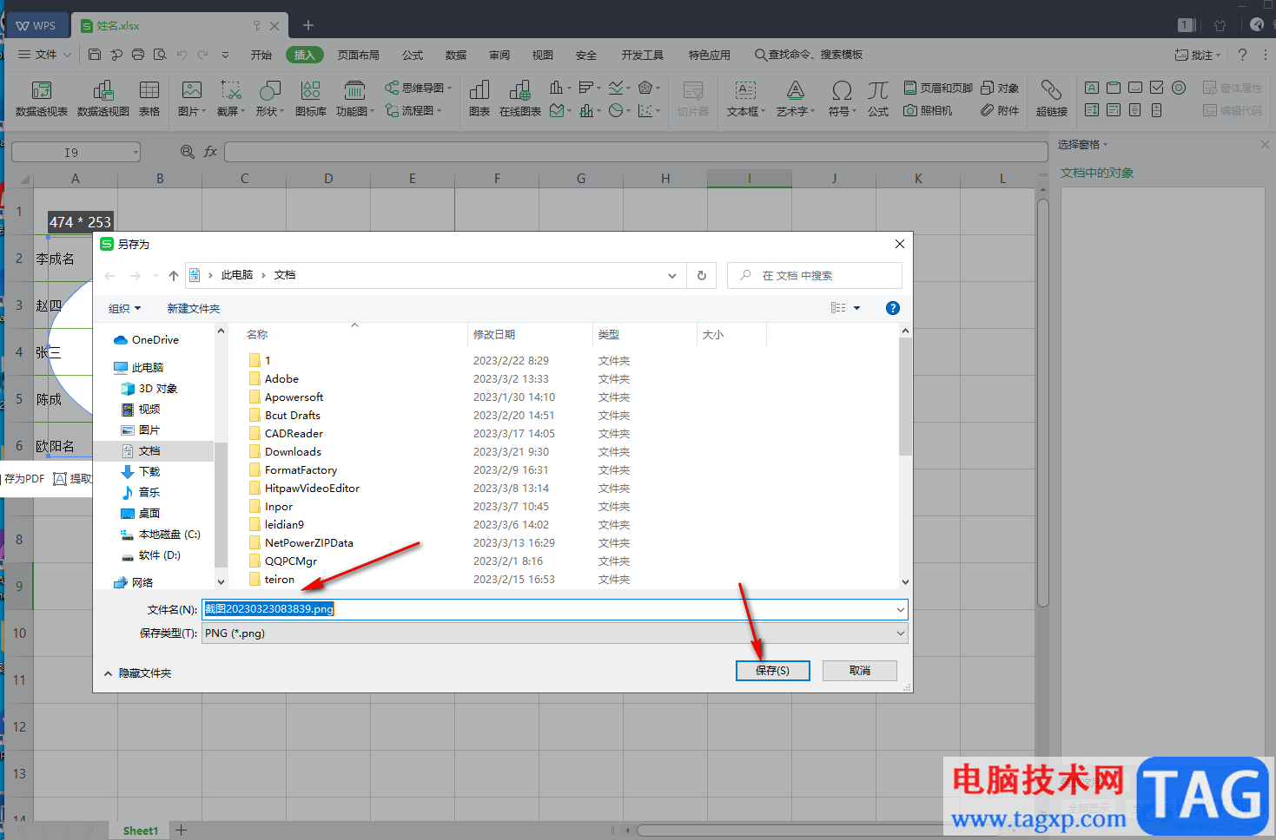Open the 图片 insert picture tool
1276x840 pixels.
click(192, 90)
